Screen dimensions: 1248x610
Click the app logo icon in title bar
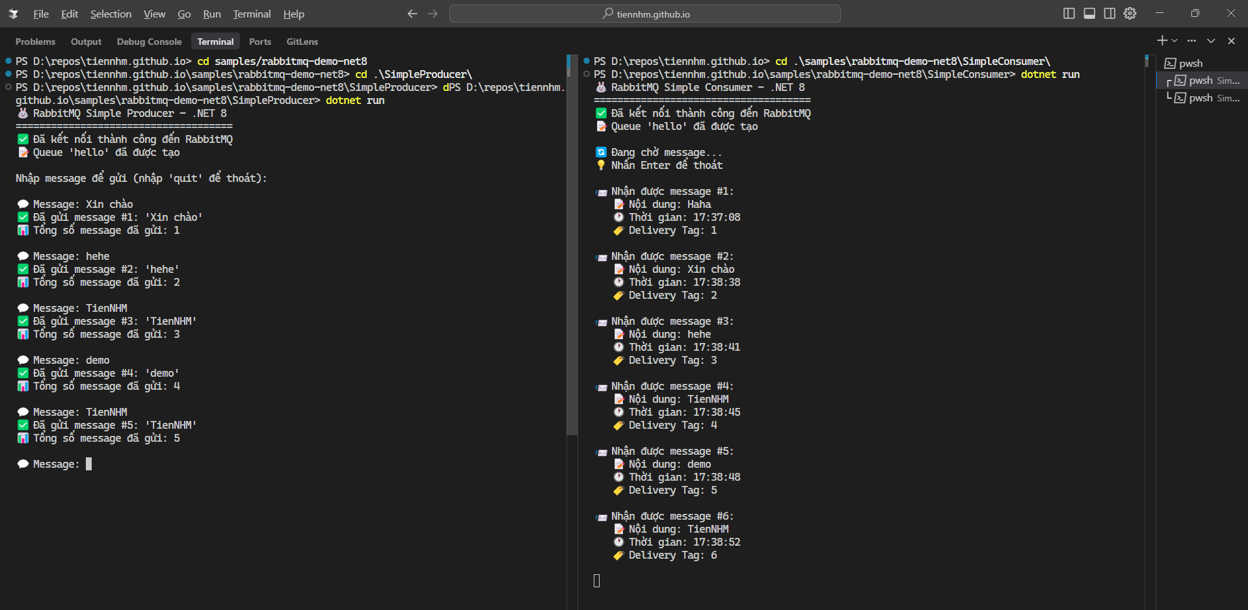(13, 14)
